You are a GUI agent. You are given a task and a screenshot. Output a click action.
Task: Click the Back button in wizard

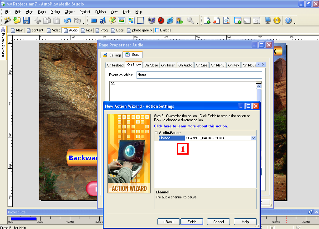pyautogui.click(x=168, y=221)
